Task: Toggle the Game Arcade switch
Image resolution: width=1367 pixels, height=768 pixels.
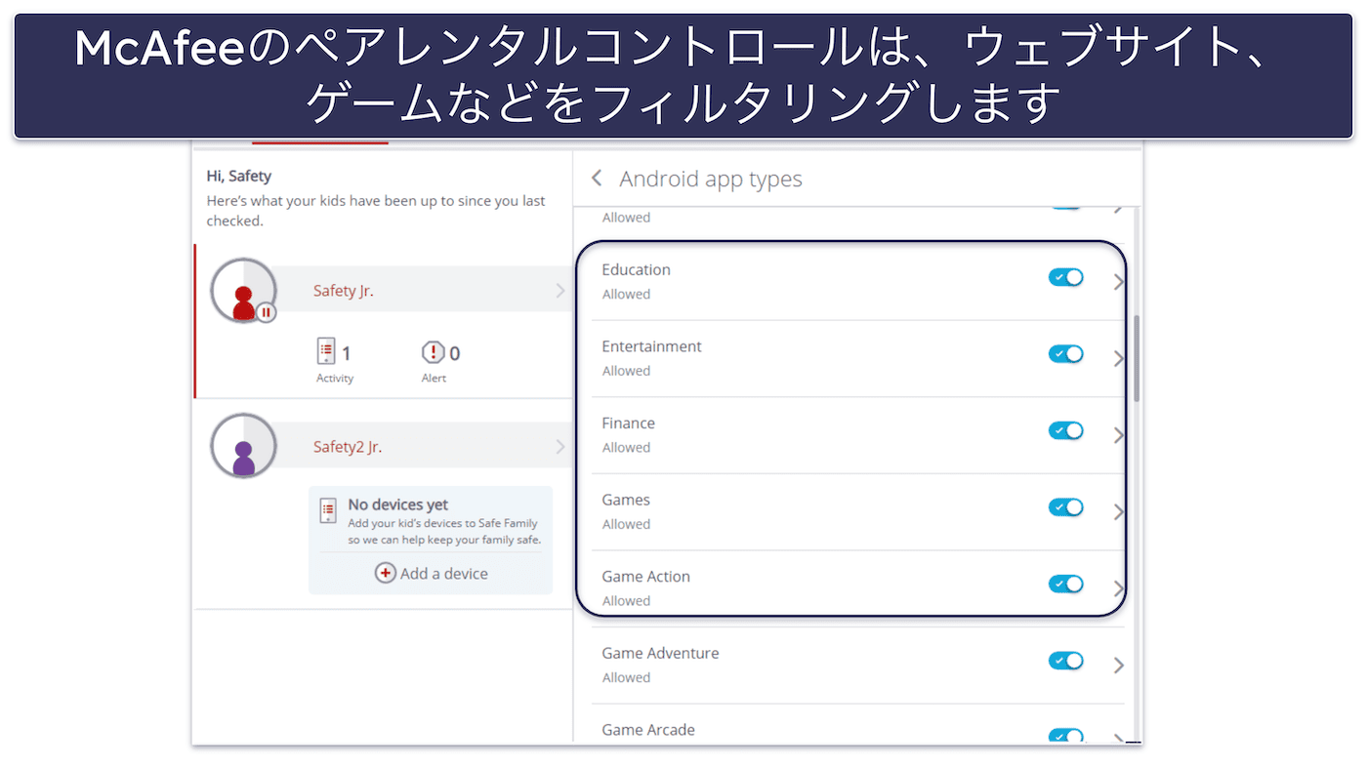Action: (x=1065, y=736)
